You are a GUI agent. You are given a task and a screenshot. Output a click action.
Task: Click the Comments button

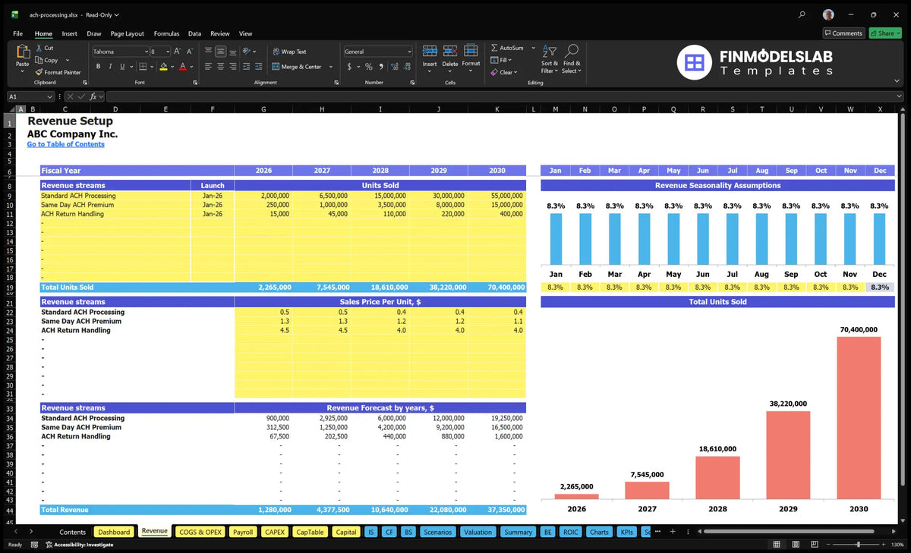coord(843,33)
